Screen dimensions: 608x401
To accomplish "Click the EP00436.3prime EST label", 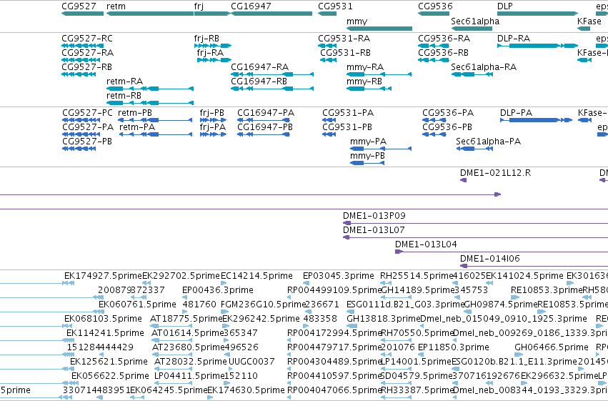I will (x=218, y=290).
